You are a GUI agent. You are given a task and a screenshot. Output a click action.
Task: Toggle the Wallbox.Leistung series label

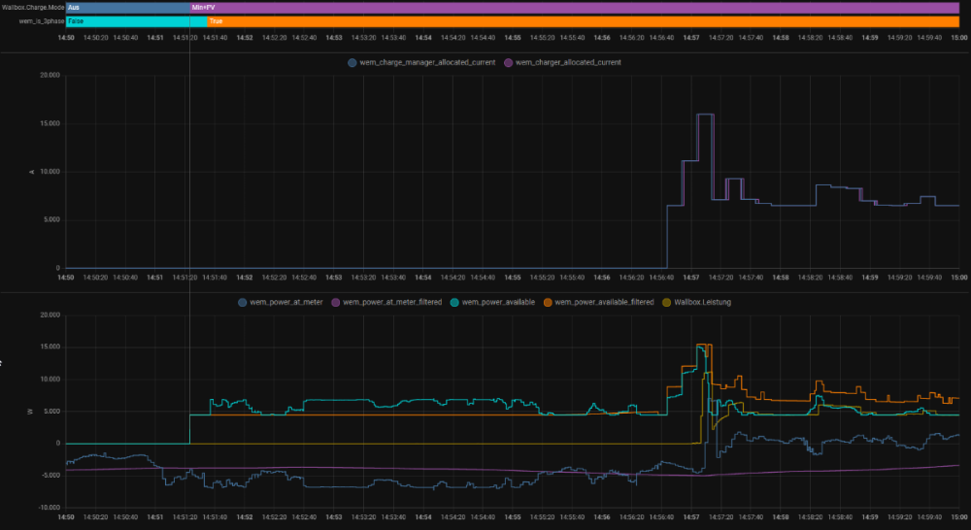click(702, 302)
